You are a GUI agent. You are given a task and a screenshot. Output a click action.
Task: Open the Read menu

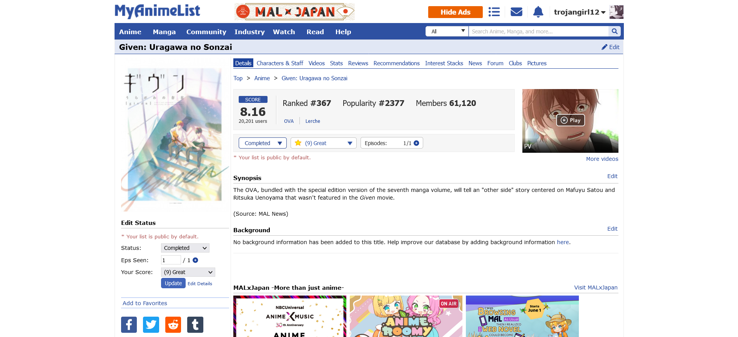point(315,32)
